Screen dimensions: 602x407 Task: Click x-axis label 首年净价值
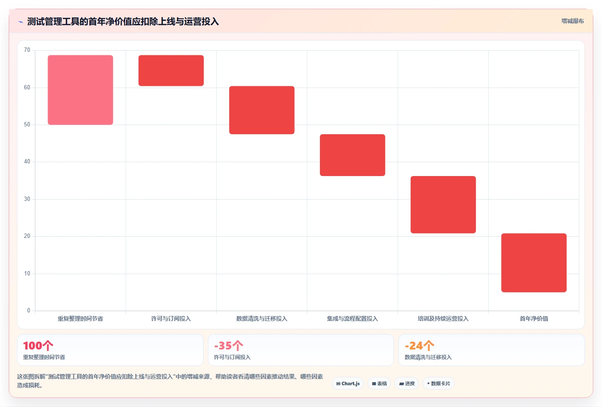(534, 319)
